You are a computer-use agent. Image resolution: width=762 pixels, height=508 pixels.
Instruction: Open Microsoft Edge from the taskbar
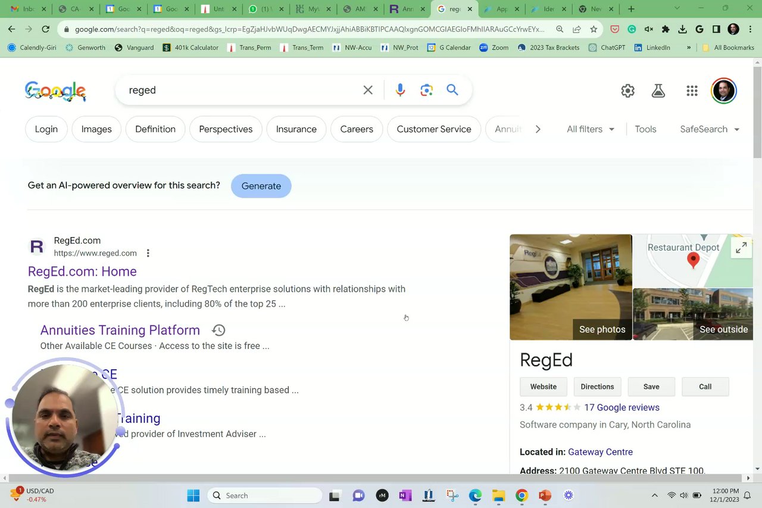[475, 495]
